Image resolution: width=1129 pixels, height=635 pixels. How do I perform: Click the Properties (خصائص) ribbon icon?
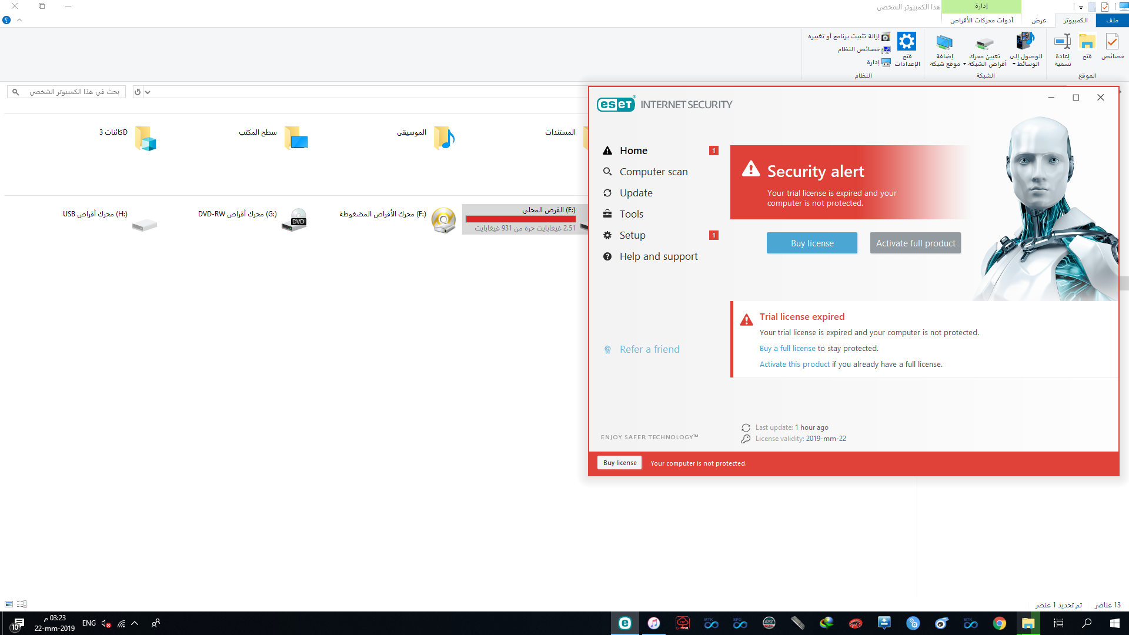(1113, 46)
